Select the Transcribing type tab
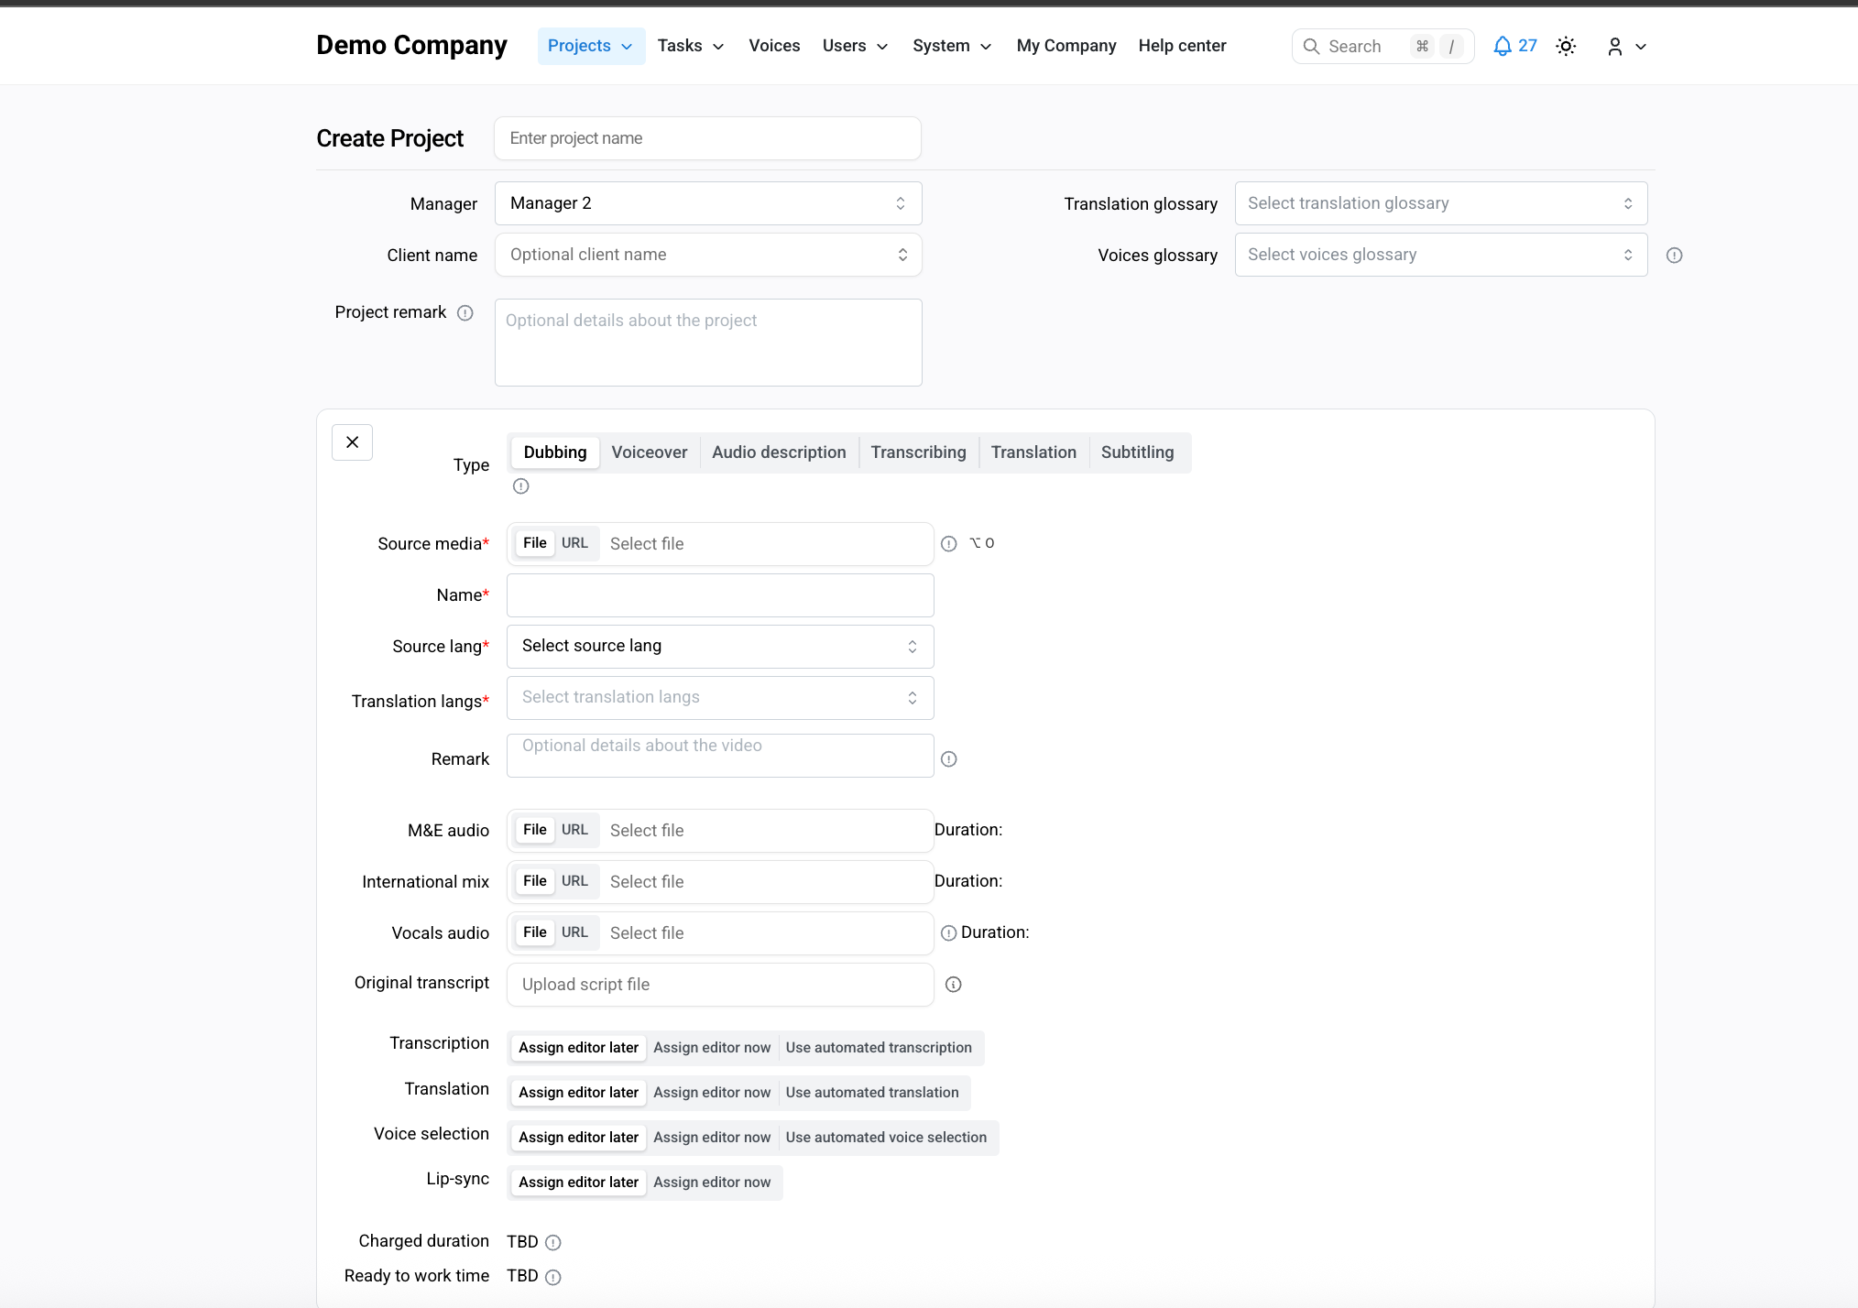The width and height of the screenshot is (1858, 1308). click(x=918, y=452)
